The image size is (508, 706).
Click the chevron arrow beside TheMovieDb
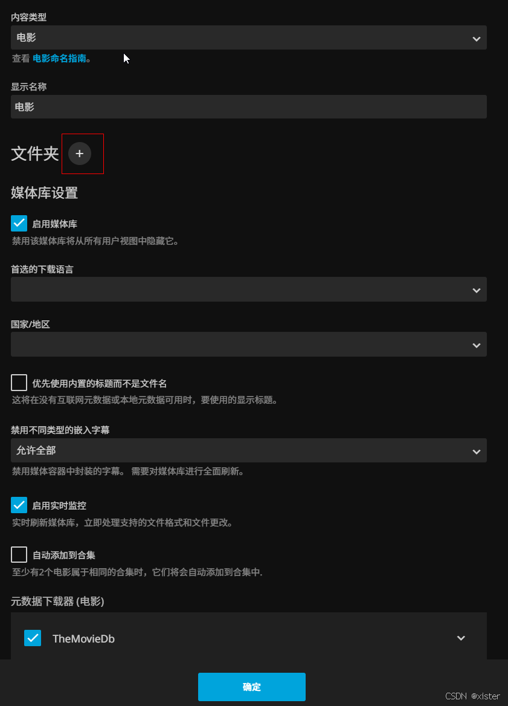coord(461,638)
